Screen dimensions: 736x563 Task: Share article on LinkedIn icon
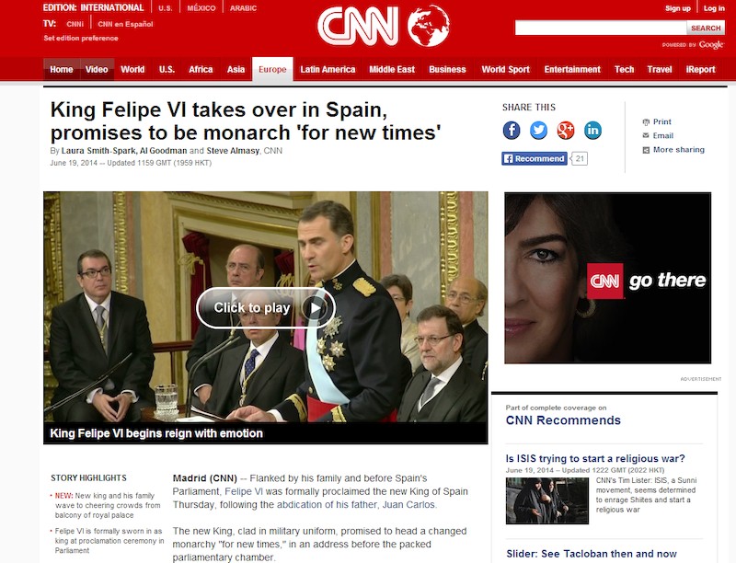(x=592, y=130)
